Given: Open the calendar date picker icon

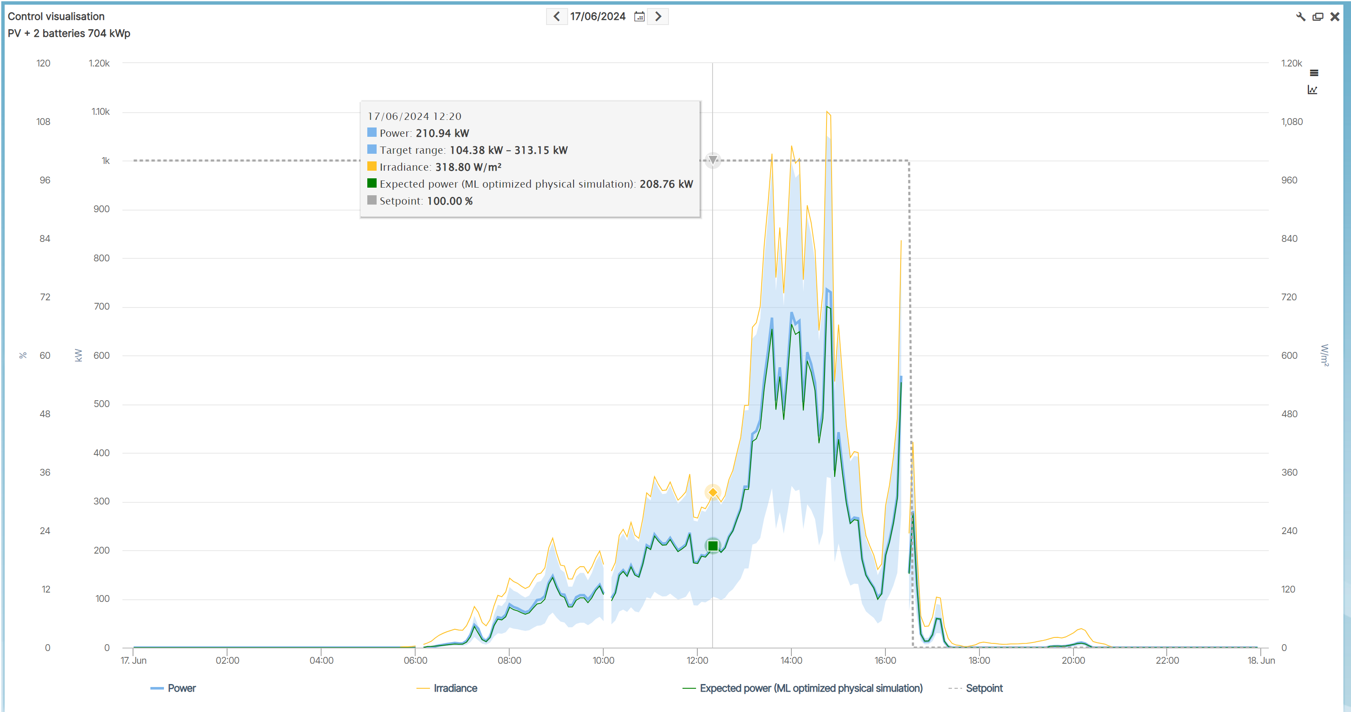Looking at the screenshot, I should [639, 16].
